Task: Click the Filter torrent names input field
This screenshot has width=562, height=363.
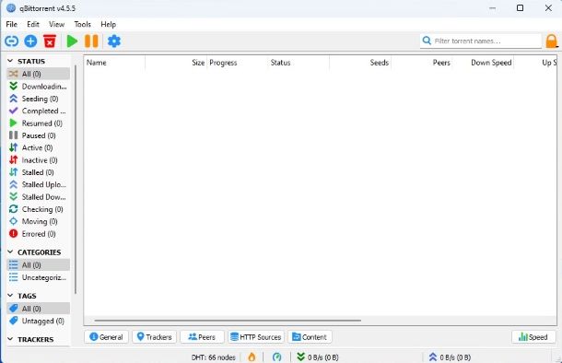Action: 480,41
